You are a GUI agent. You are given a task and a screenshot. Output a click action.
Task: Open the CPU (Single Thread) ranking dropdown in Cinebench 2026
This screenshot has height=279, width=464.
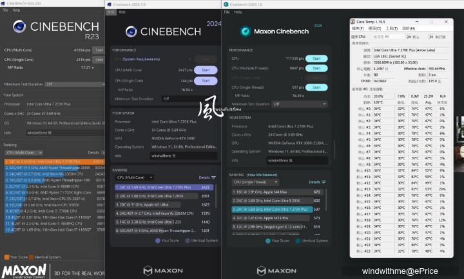click(255, 182)
